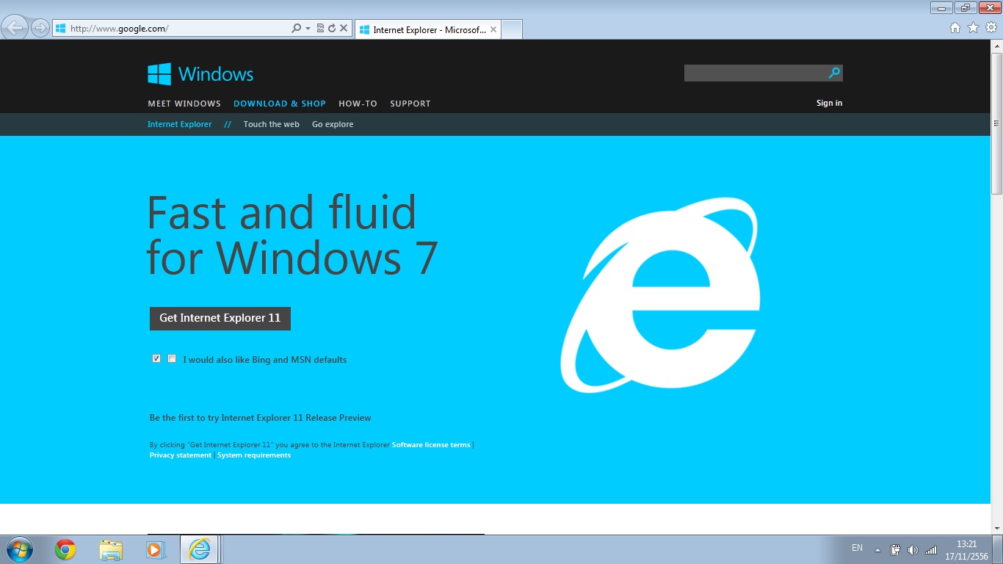Click the Home icon in browser toolbar
The height and width of the screenshot is (564, 1003).
pos(955,28)
